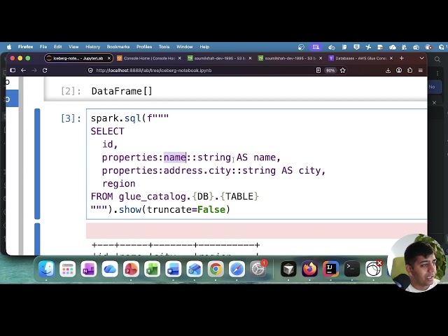
Task: Open the History menu
Action: pos(92,47)
